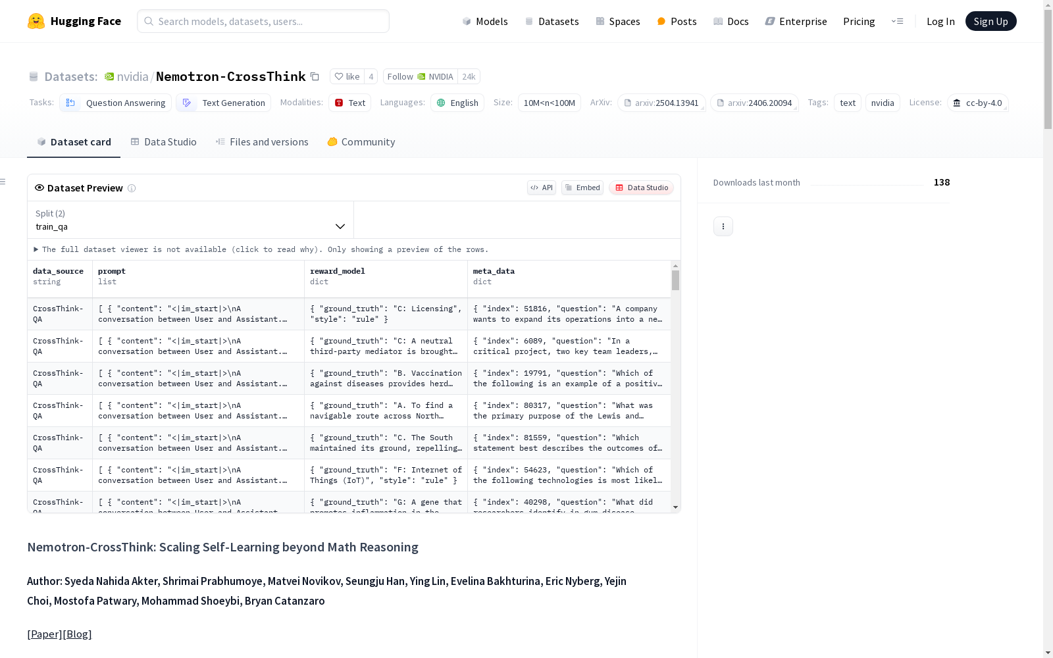The image size is (1053, 658).
Task: Click the nvidia tag
Action: [883, 103]
